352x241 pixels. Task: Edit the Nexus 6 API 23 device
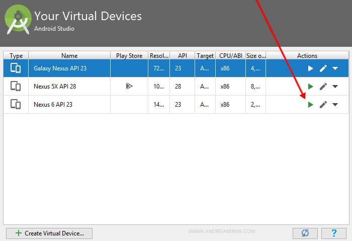point(323,105)
